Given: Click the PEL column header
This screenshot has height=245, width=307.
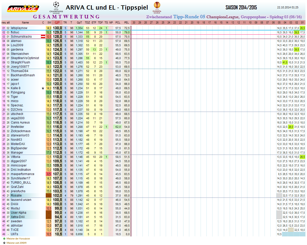Looking at the screenshot, I should click(x=127, y=22).
